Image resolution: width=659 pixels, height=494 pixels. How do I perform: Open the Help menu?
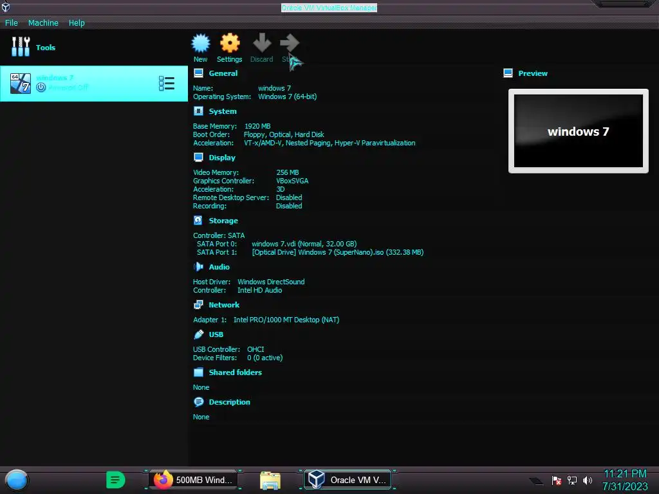[77, 23]
